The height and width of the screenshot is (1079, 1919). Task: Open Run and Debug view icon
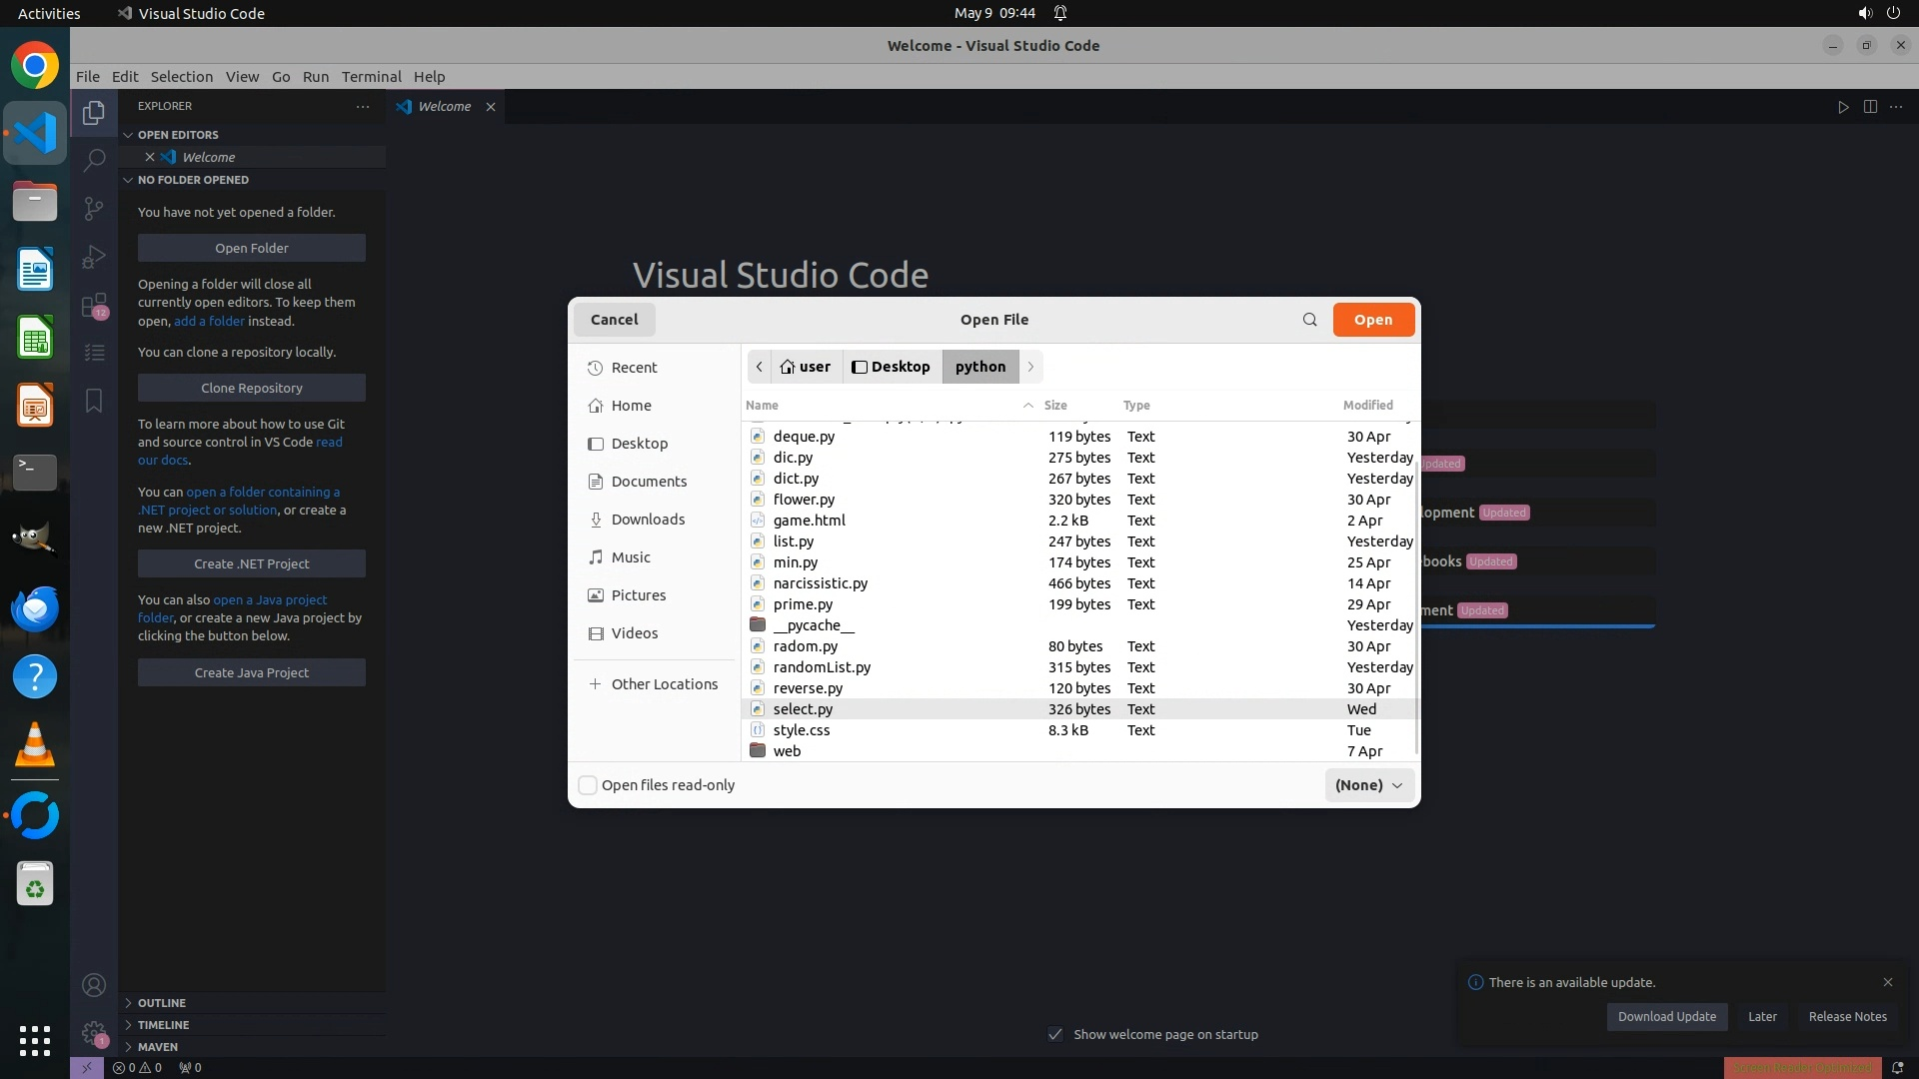click(94, 257)
